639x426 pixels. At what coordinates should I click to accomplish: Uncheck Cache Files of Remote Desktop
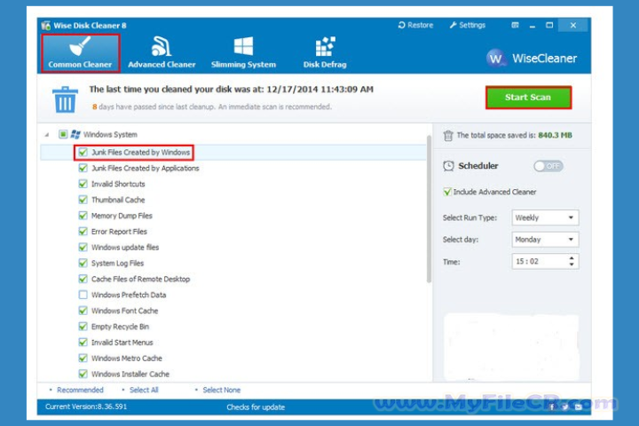(83, 280)
